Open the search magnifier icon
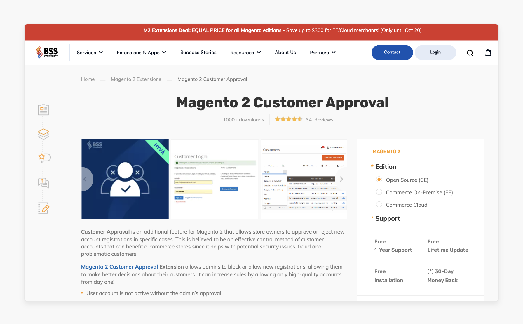 (470, 53)
